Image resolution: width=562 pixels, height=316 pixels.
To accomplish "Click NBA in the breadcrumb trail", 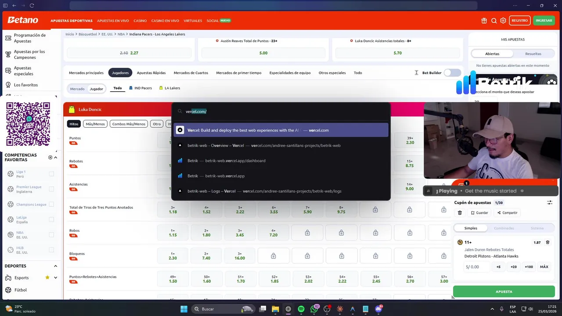I will [x=121, y=34].
